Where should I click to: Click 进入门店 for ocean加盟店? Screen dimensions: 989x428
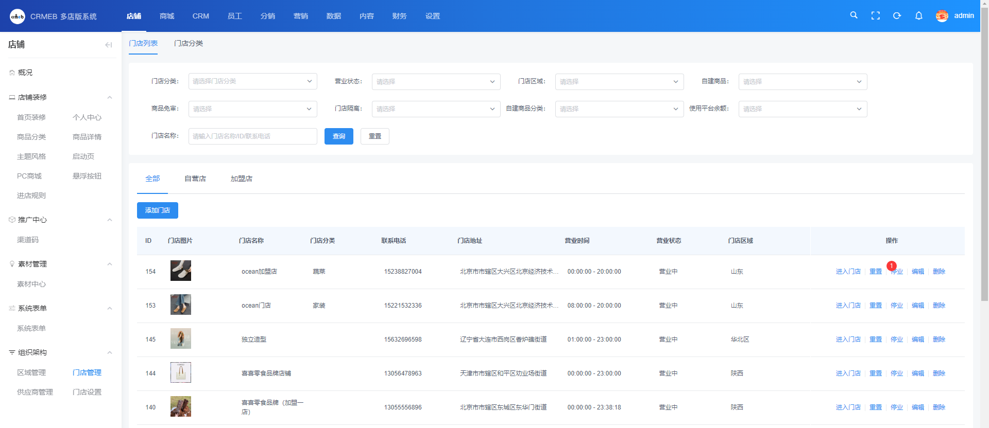[x=848, y=272]
